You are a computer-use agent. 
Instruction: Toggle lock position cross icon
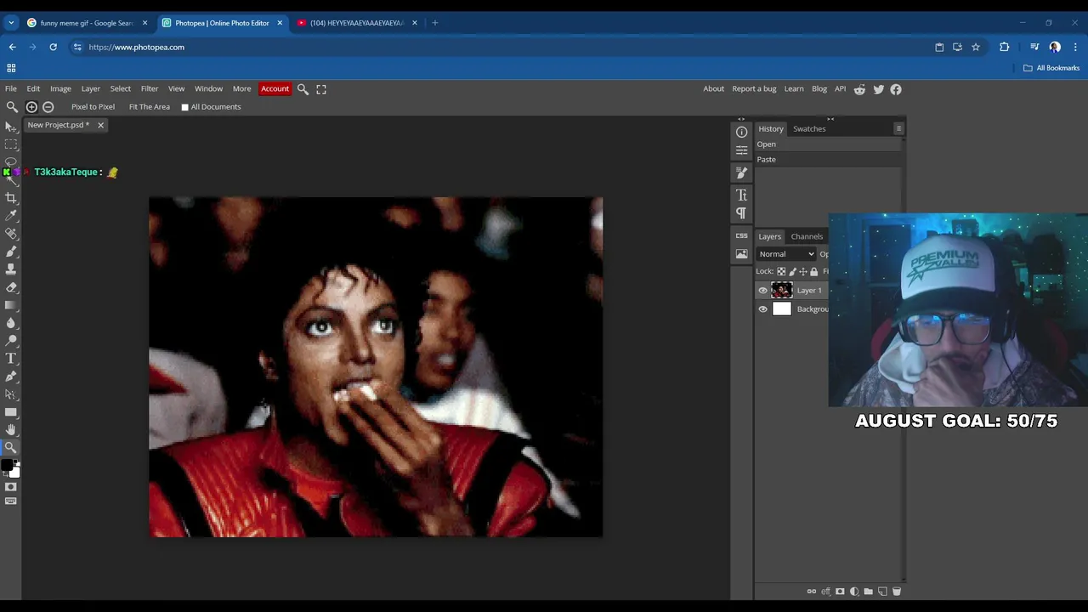(803, 272)
